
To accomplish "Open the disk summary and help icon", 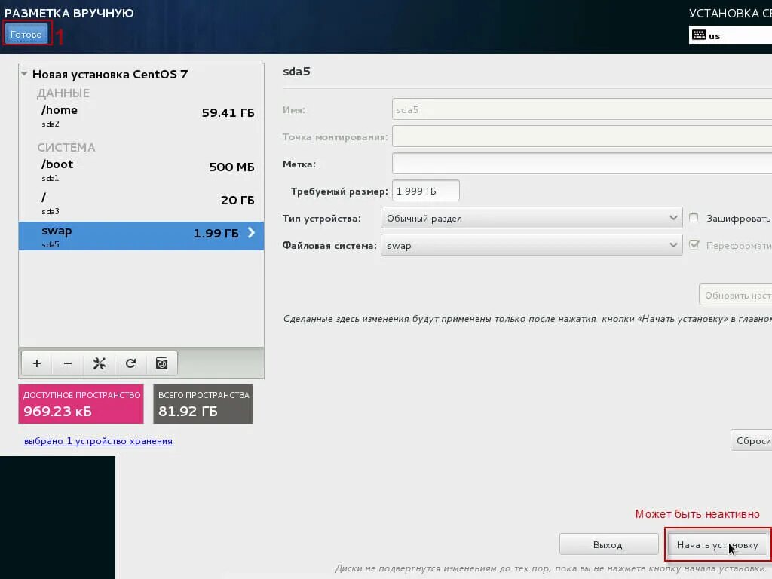I will (161, 363).
